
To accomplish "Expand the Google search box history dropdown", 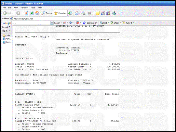I will [x=52, y=23].
